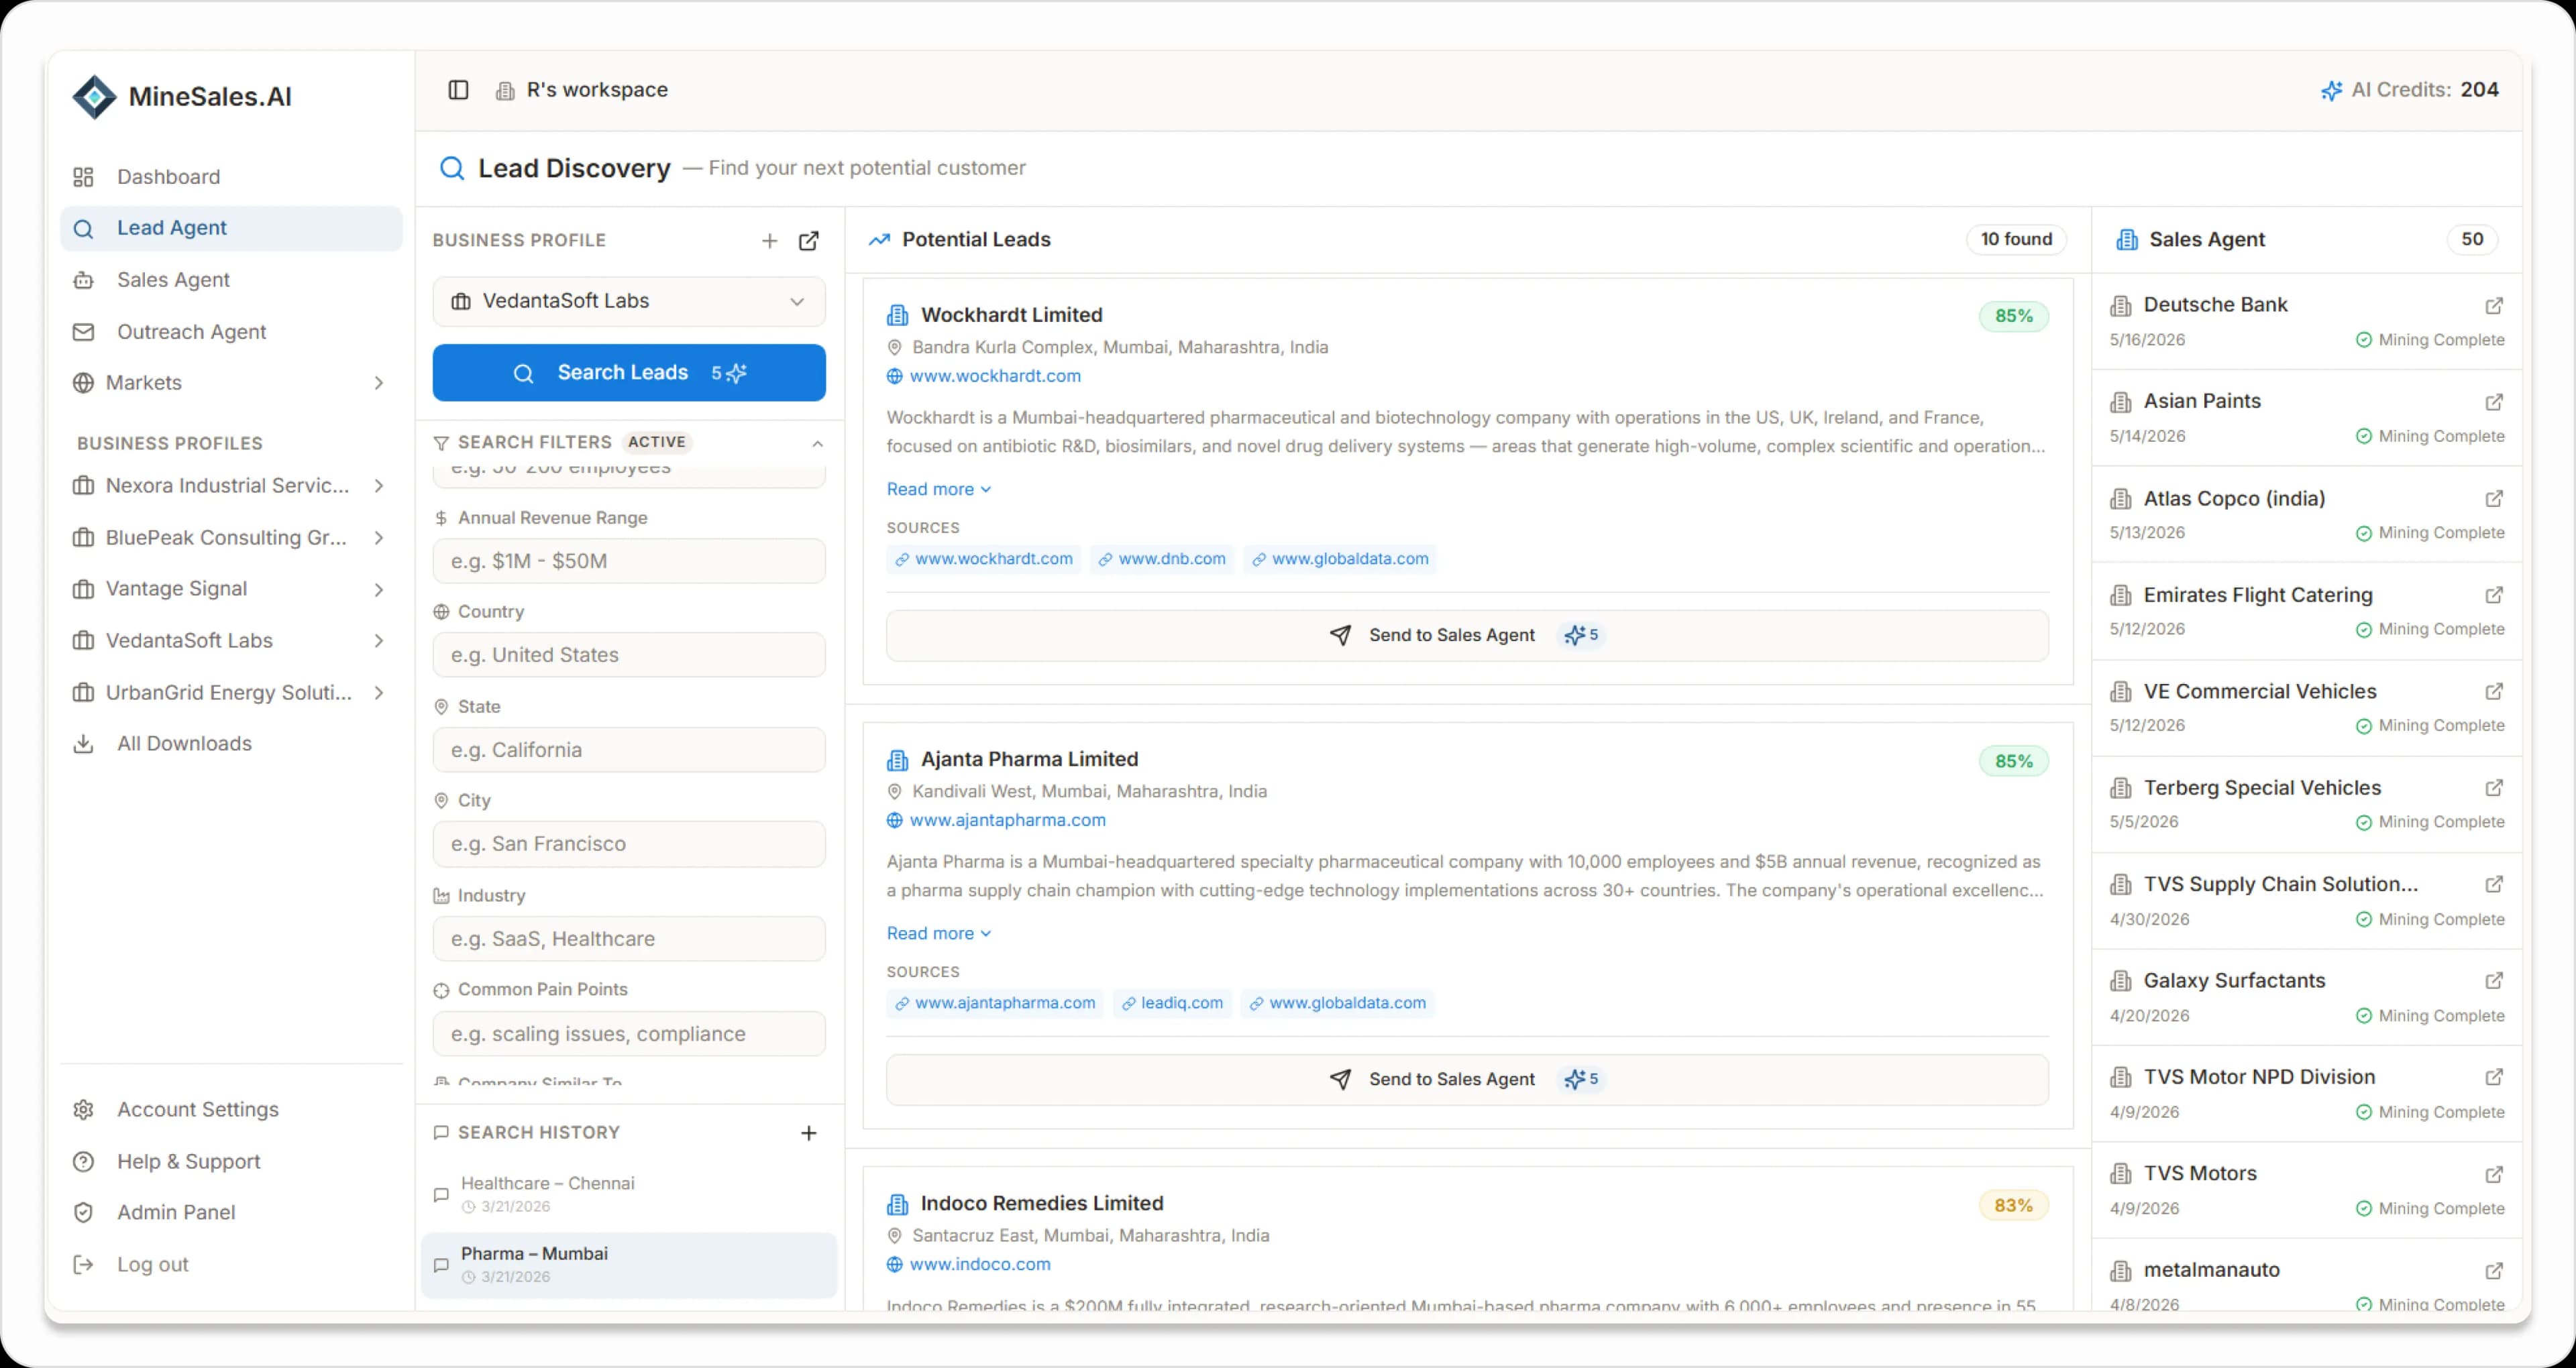The width and height of the screenshot is (2576, 1368).
Task: Click the Potential Leads trend icon
Action: pyautogui.click(x=879, y=240)
